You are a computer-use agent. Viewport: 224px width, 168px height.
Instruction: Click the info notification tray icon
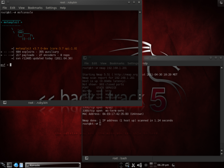point(121,165)
